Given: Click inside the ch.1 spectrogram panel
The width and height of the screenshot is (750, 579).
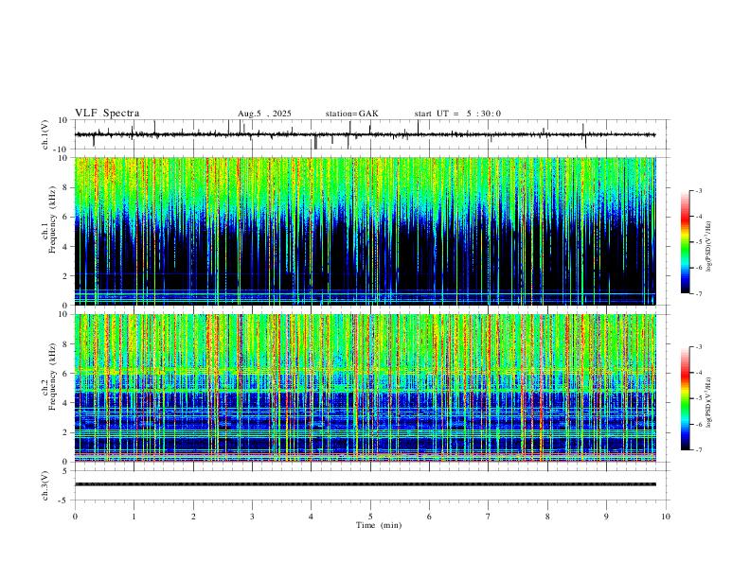Looking at the screenshot, I should [365, 231].
